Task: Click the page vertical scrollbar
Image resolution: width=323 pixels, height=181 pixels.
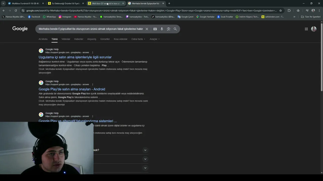Action: [x=321, y=57]
